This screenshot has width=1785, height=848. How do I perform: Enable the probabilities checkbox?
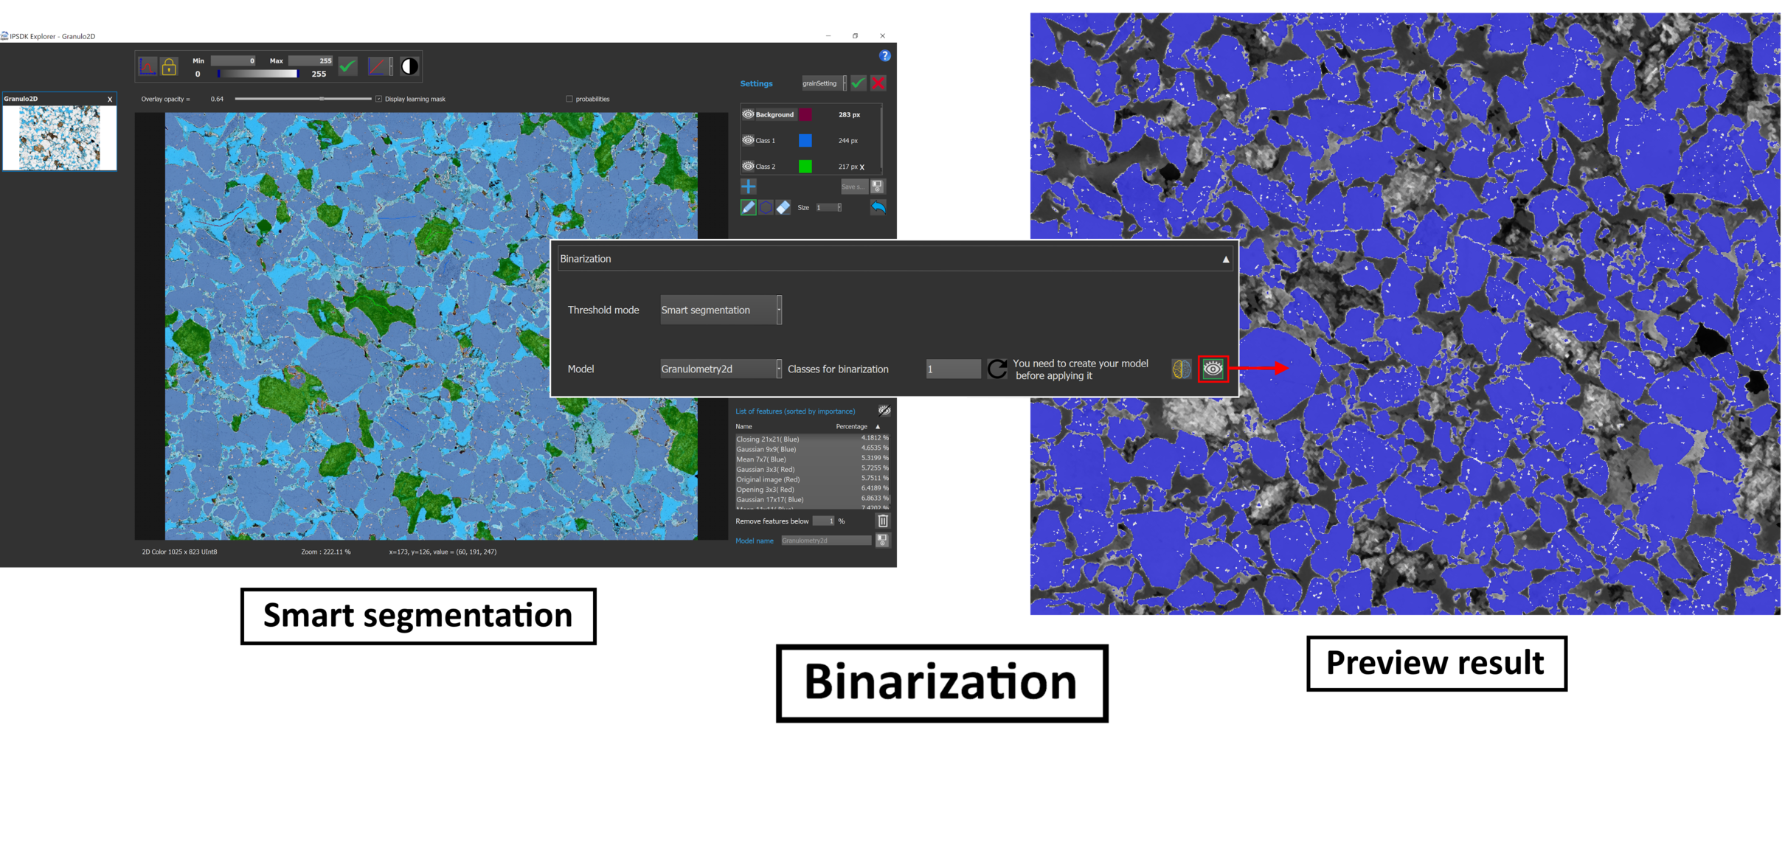point(569,99)
